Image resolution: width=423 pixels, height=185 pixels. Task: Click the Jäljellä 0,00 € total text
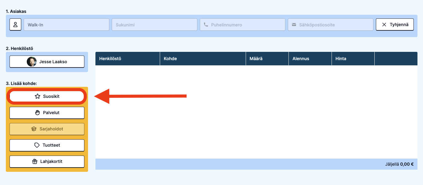(399, 164)
